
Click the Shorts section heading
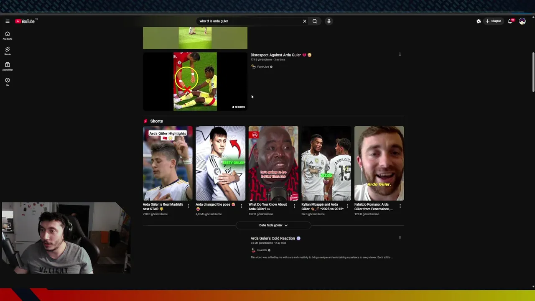(156, 121)
